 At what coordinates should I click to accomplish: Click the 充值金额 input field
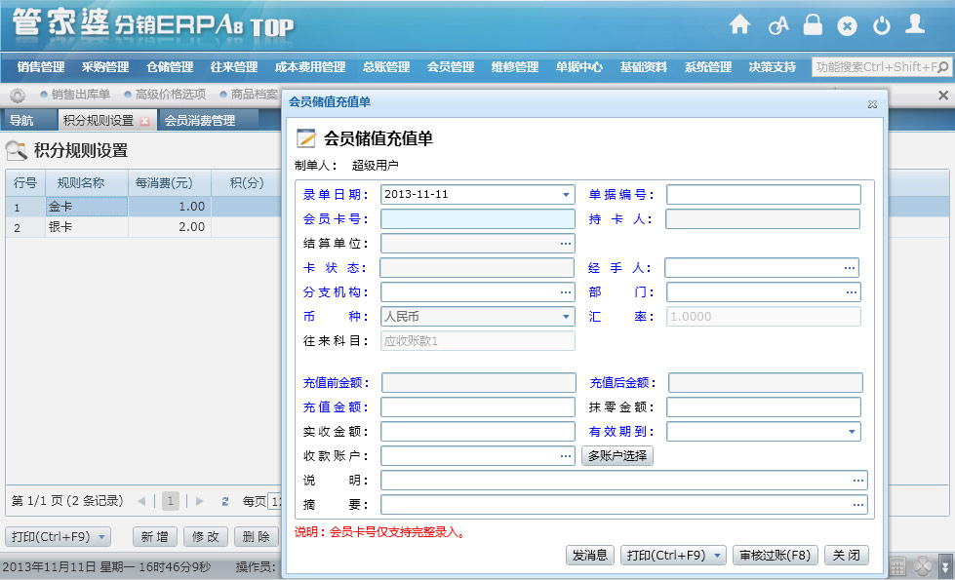tap(478, 407)
